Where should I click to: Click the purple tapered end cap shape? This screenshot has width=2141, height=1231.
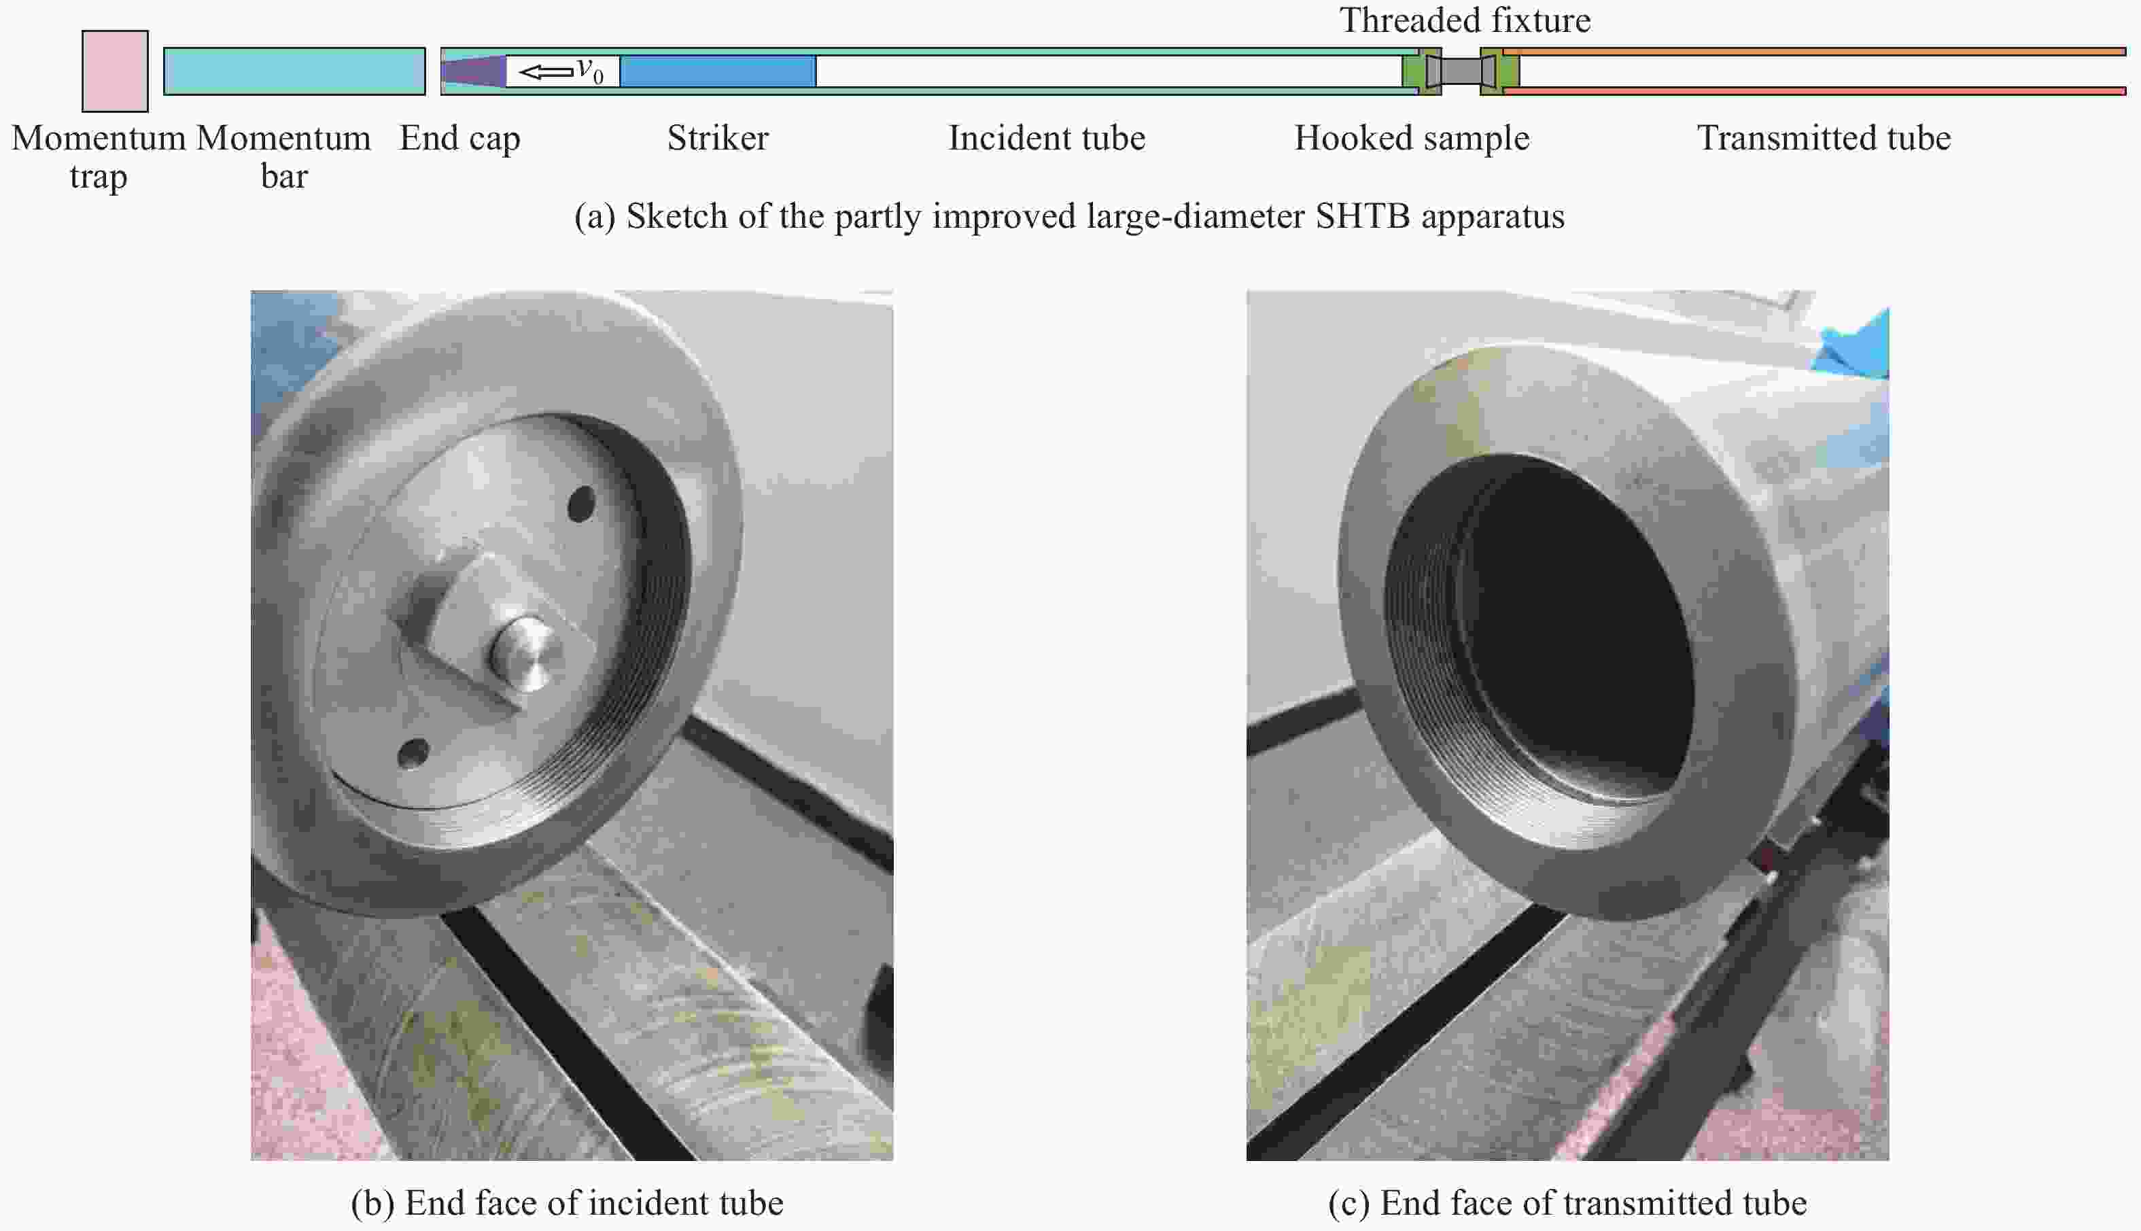coord(473,71)
